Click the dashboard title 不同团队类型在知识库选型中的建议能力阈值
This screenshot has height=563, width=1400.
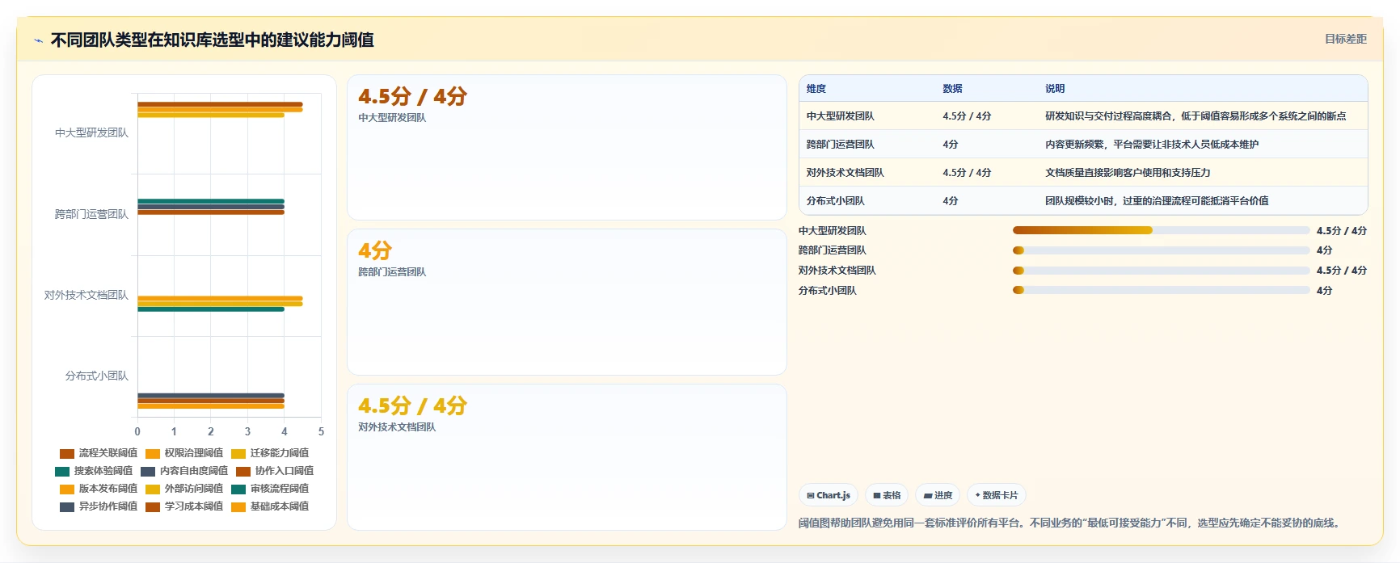coord(212,40)
